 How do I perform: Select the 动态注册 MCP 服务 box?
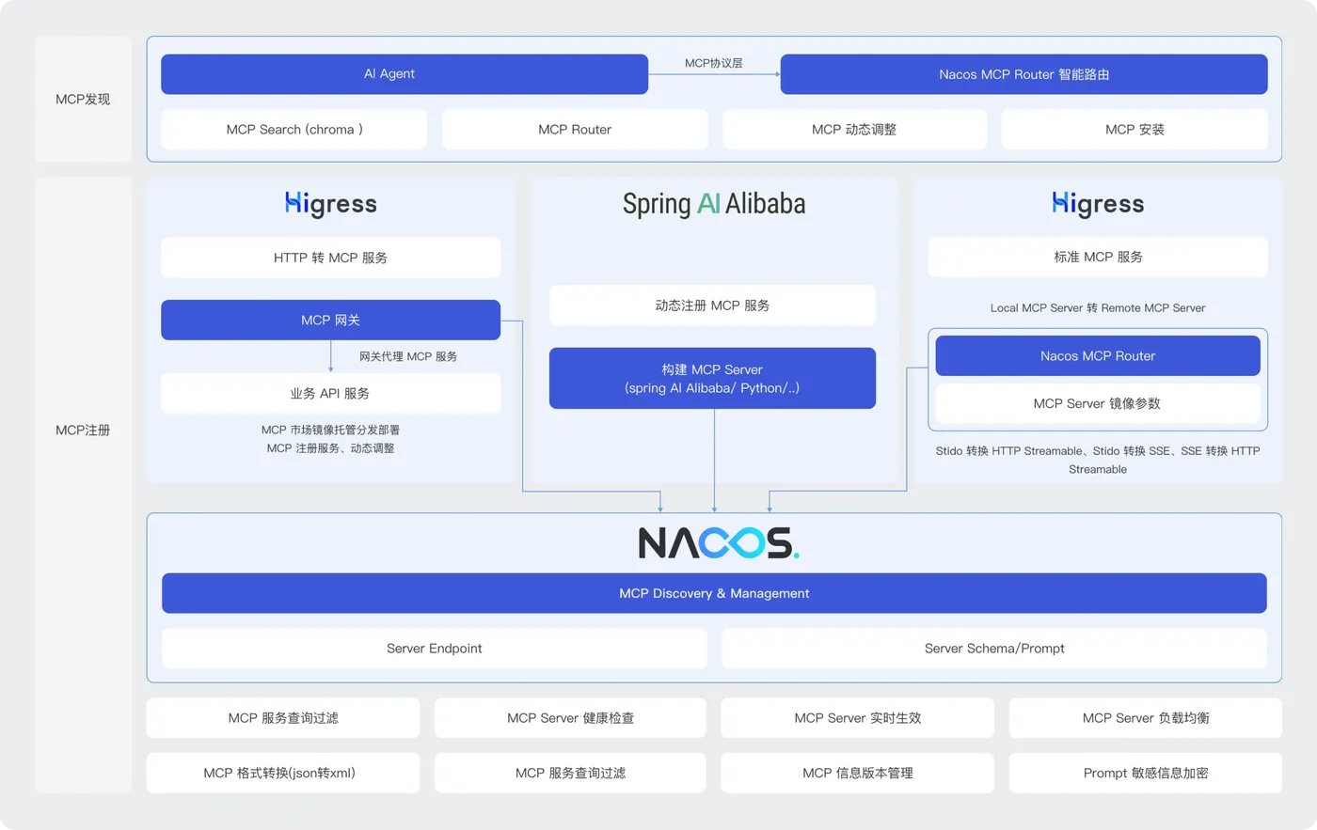pos(712,305)
